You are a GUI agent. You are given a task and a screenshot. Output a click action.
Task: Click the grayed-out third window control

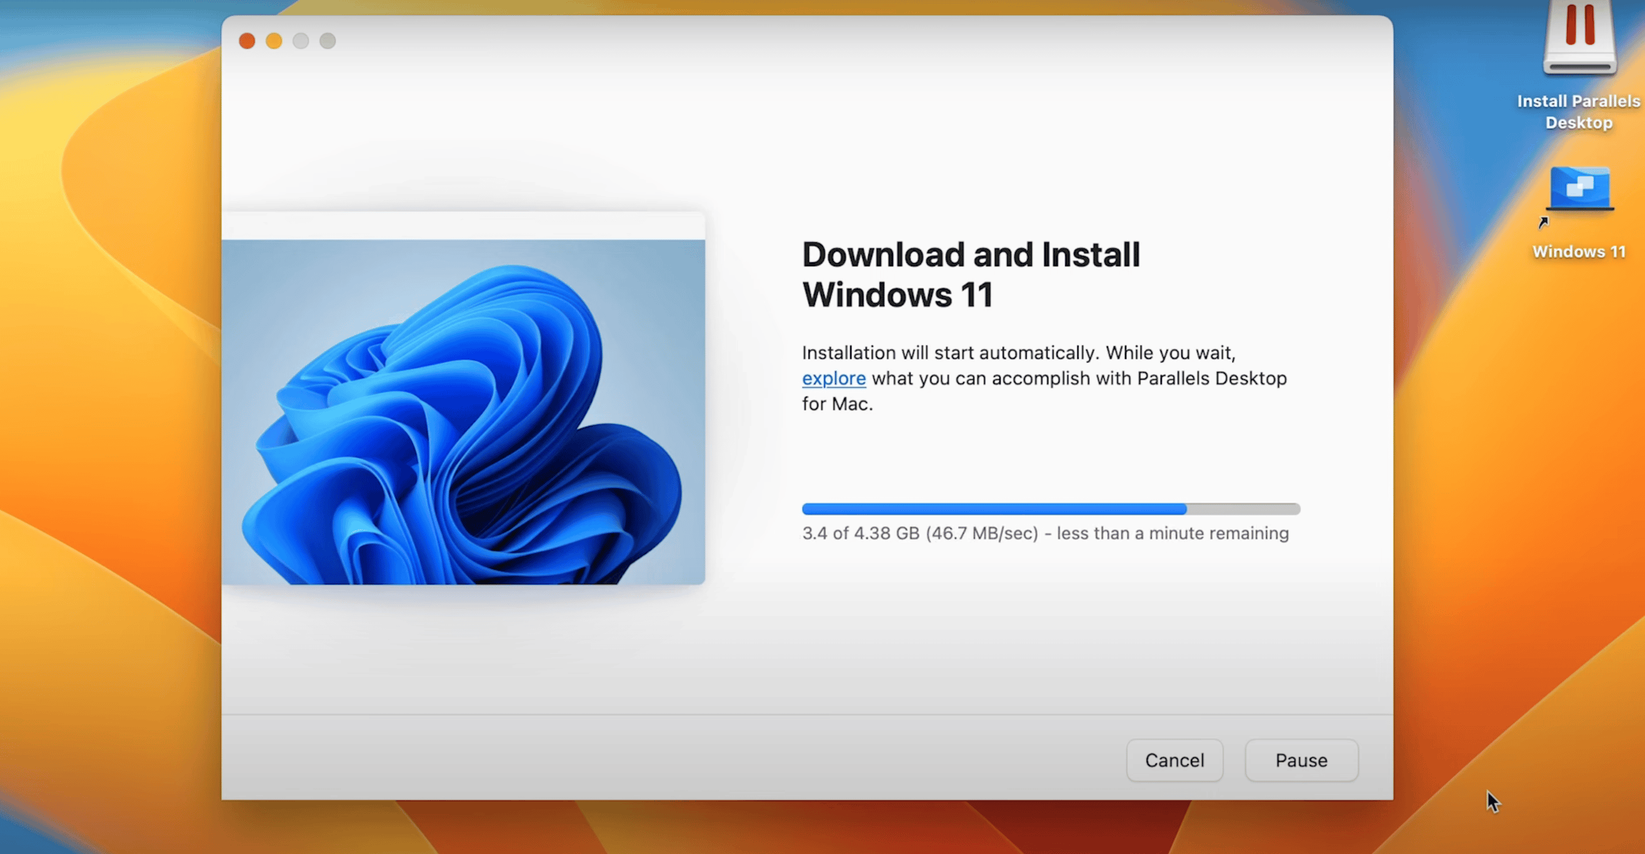point(301,42)
